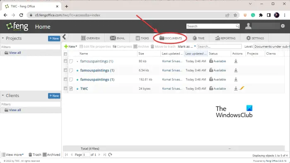Check the 192.61 kb famouspaintings row checkbox
Screen dimensions: 290x163
(x=65, y=79)
